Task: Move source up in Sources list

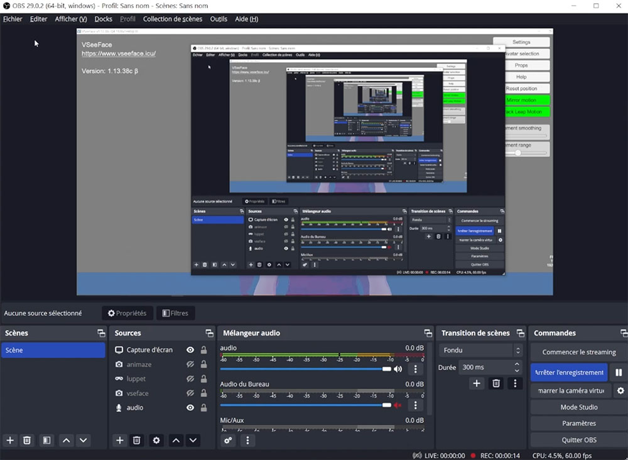Action: (176, 441)
